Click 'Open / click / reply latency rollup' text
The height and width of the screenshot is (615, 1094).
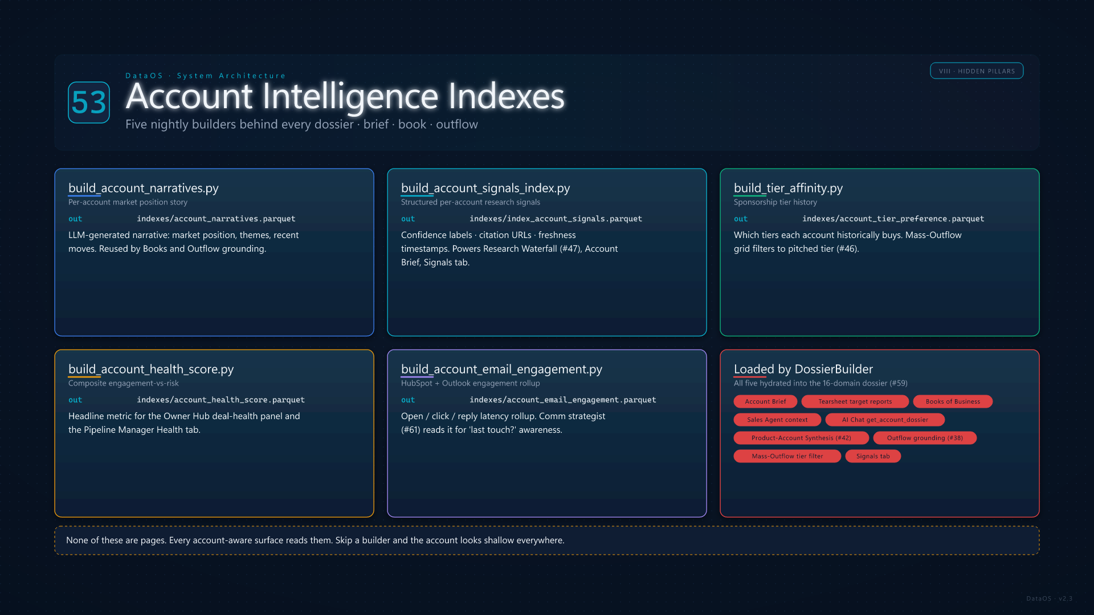coord(503,423)
